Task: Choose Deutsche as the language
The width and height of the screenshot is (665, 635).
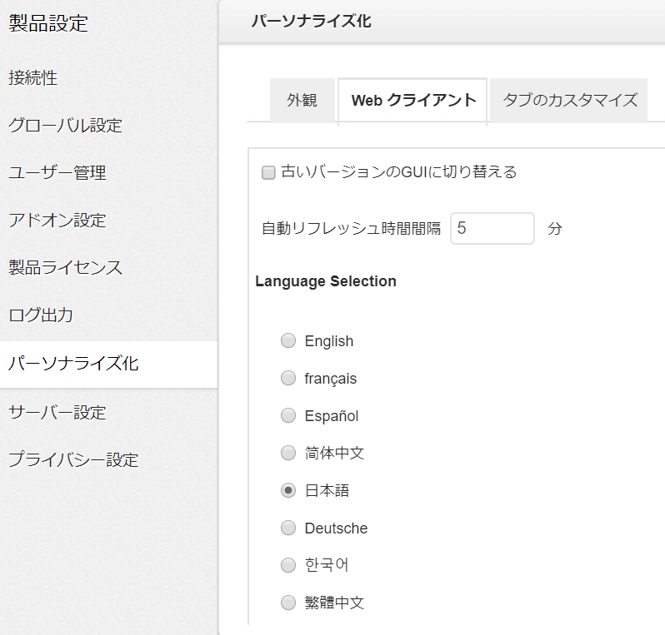Action: (x=288, y=528)
